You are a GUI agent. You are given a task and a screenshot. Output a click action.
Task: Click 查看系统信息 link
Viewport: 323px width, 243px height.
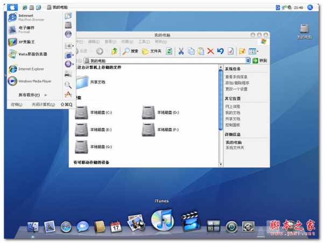coord(236,77)
